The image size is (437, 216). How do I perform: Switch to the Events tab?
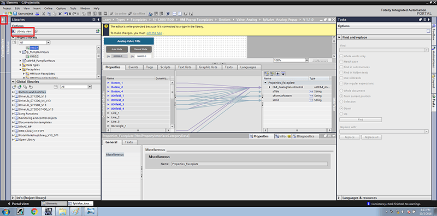[133, 67]
